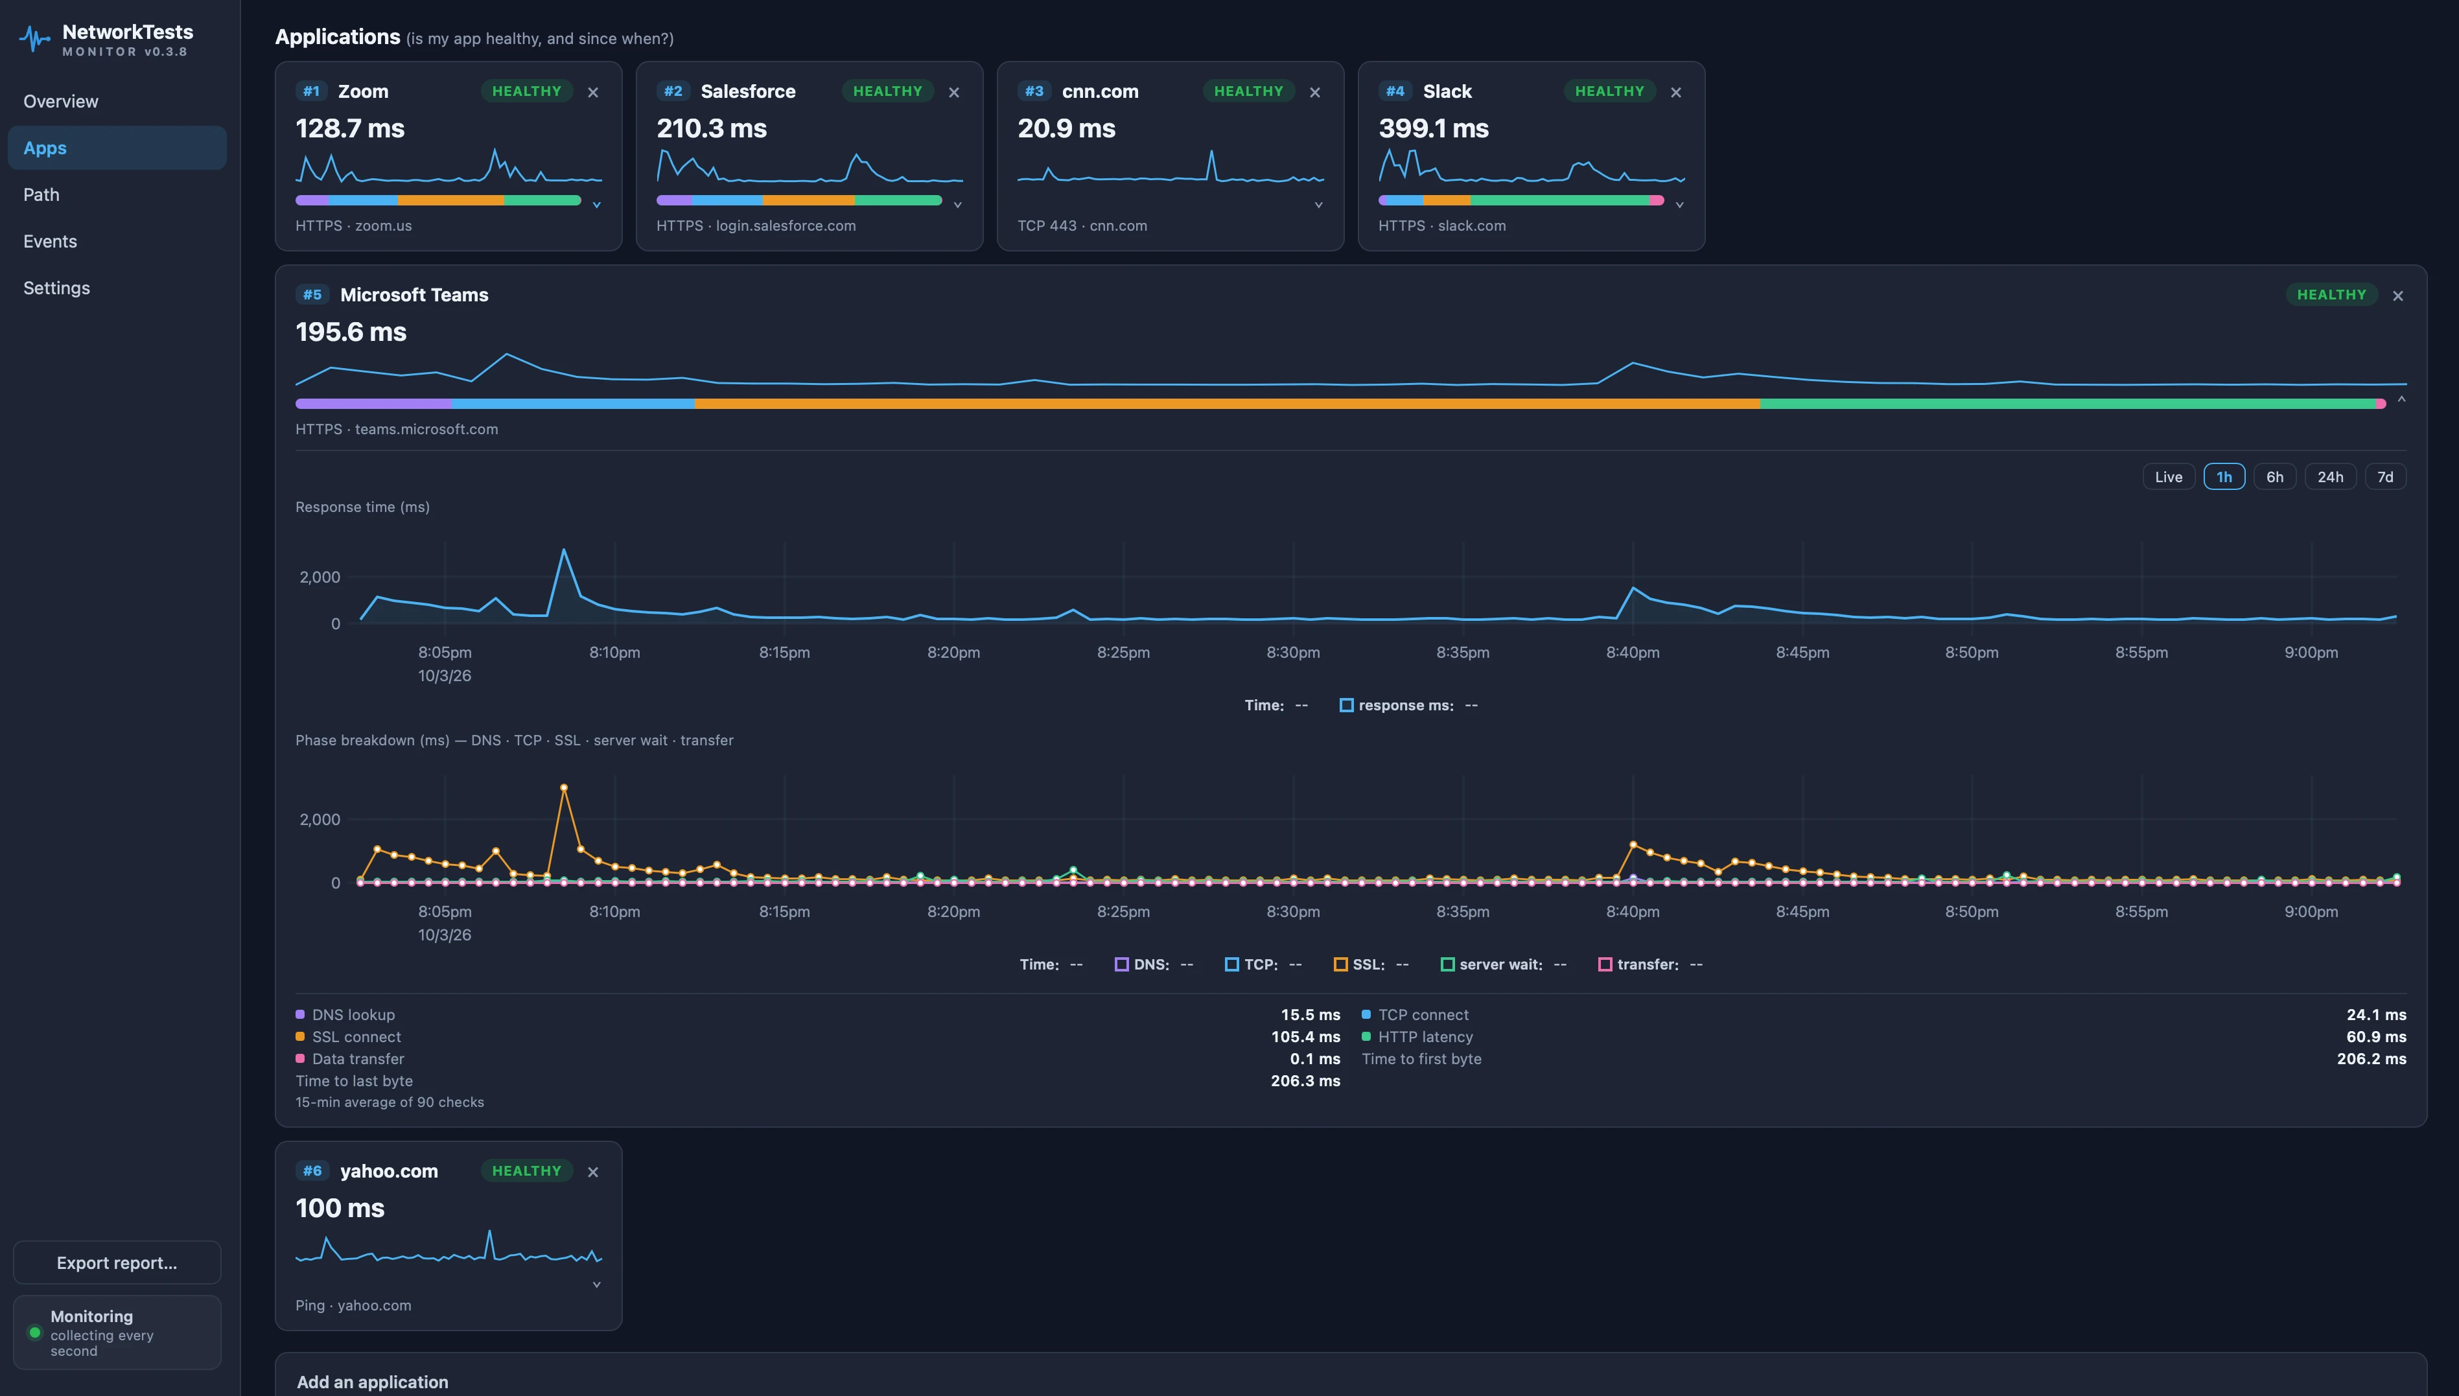Toggle the SSL series legend box
2459x1396 pixels.
click(1340, 964)
